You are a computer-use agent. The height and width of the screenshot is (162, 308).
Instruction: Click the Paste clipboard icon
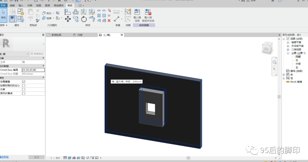pyautogui.click(x=30, y=14)
